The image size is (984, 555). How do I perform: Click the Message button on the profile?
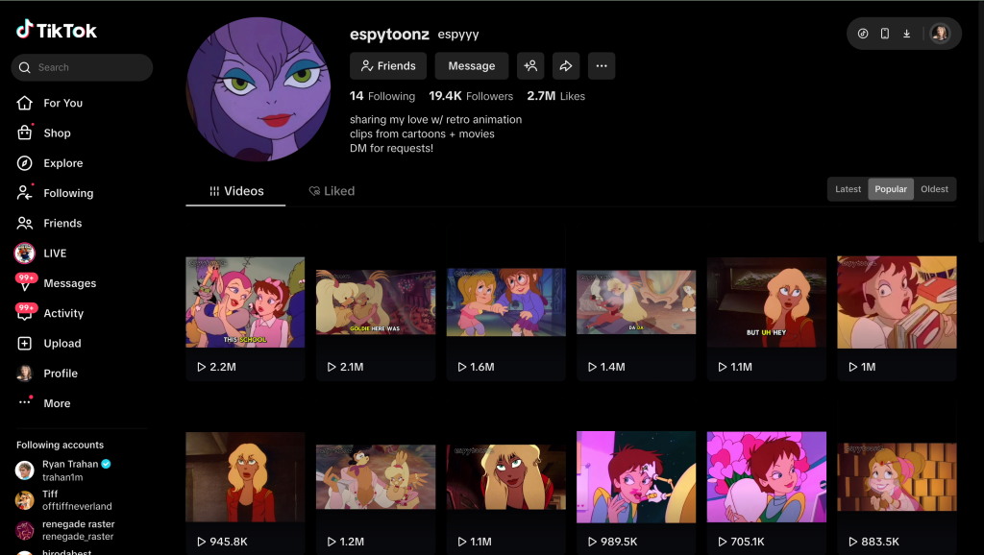pyautogui.click(x=472, y=66)
